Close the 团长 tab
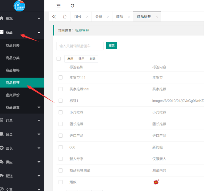 (87, 17)
